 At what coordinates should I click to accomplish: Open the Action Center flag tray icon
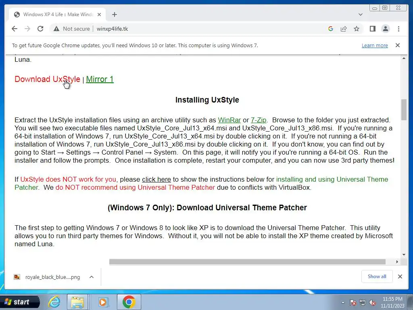pyautogui.click(x=353, y=303)
